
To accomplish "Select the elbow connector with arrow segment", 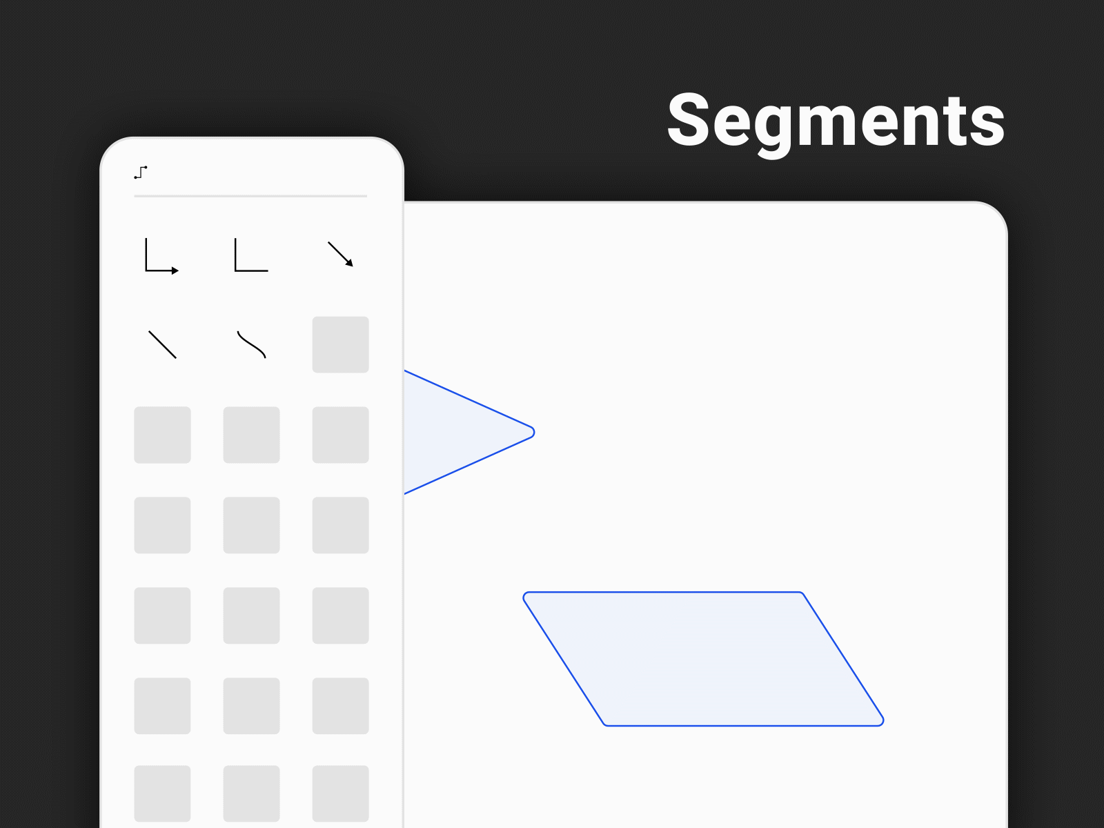I will (162, 255).
